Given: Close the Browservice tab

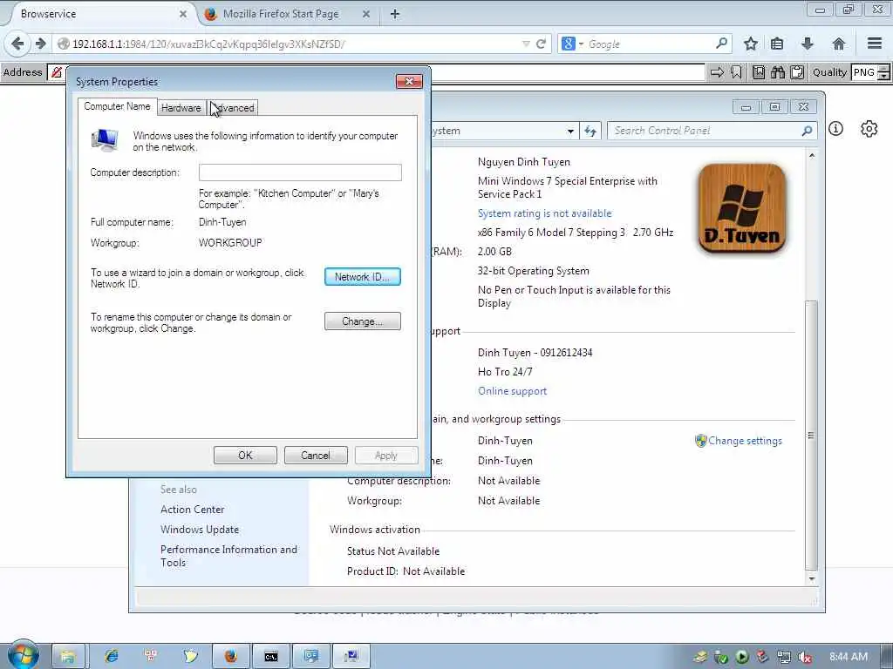Looking at the screenshot, I should point(183,14).
